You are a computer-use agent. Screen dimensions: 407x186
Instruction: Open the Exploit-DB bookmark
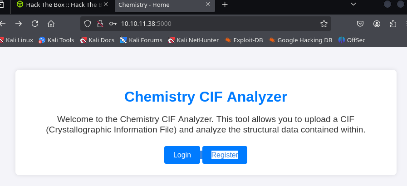(x=244, y=40)
